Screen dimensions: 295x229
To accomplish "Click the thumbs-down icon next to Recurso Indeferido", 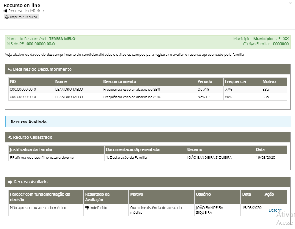I will point(6,11).
